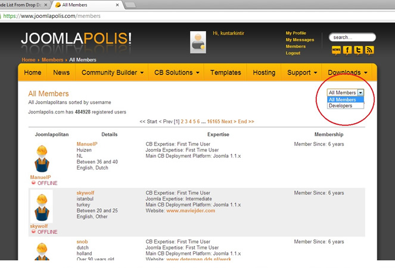Go to page 16165 of members

pyautogui.click(x=214, y=122)
